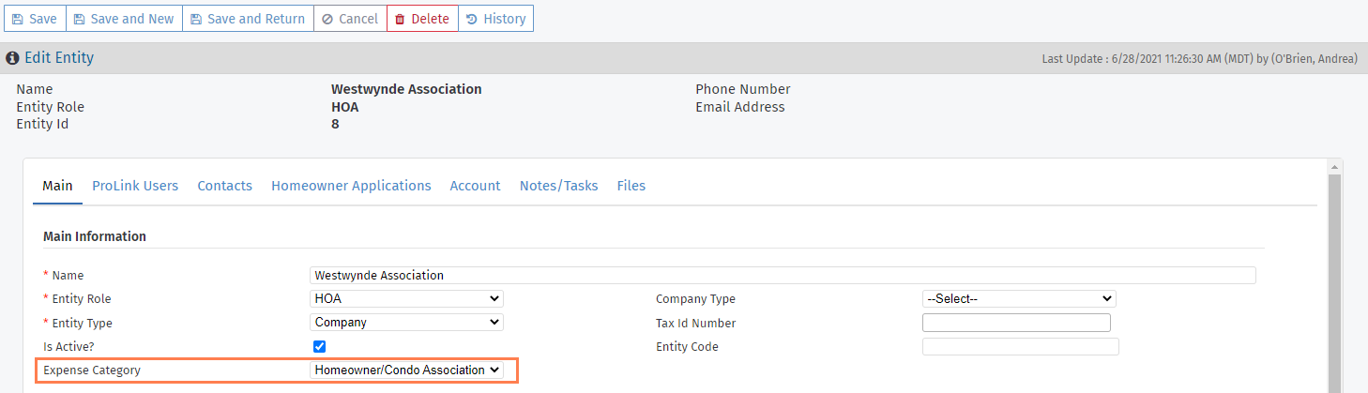Select the Account tab
Screen dimensions: 1368x393
pos(475,186)
